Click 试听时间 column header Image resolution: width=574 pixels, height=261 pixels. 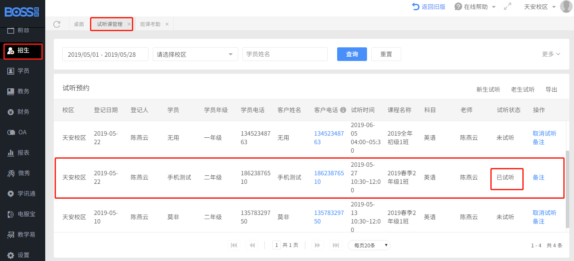click(363, 110)
